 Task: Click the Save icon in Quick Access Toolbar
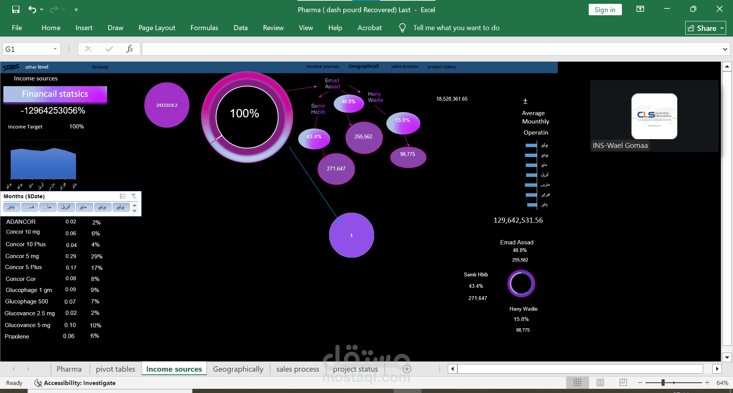[x=15, y=9]
